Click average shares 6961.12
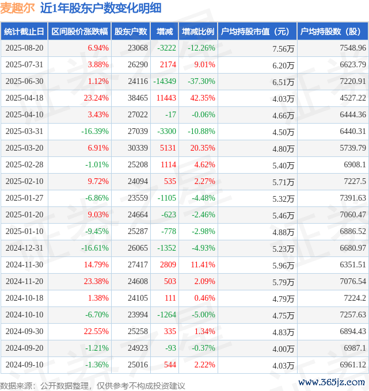This screenshot has width=369, height=391. 353,365
